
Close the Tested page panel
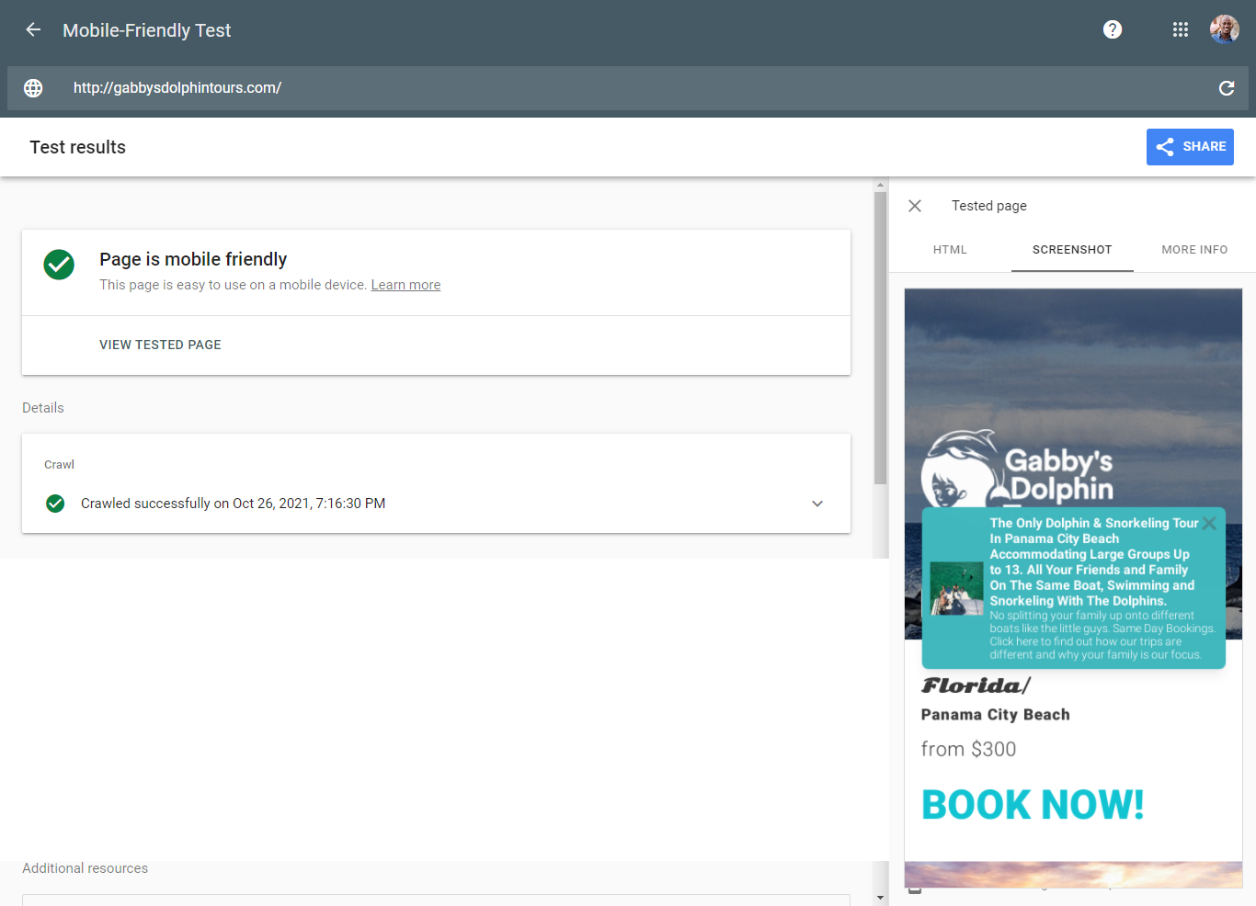[x=915, y=206]
